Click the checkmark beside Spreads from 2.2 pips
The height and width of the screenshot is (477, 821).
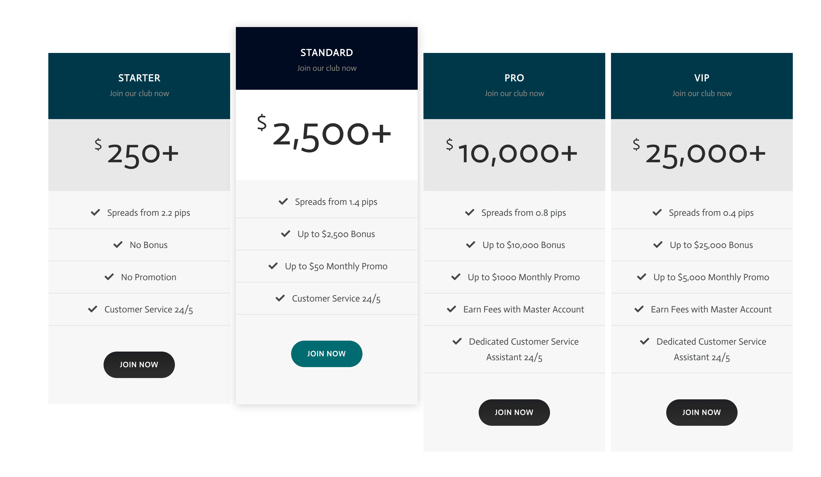pos(96,213)
